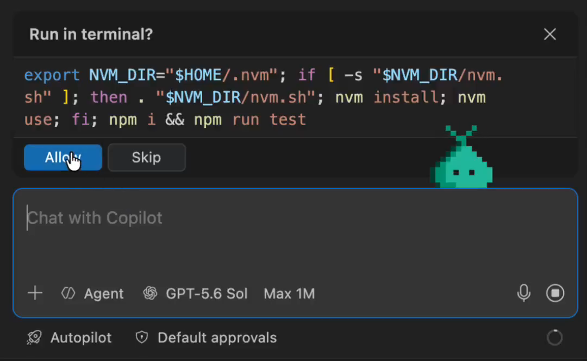Add context with the plus icon
The width and height of the screenshot is (587, 361).
(x=35, y=293)
